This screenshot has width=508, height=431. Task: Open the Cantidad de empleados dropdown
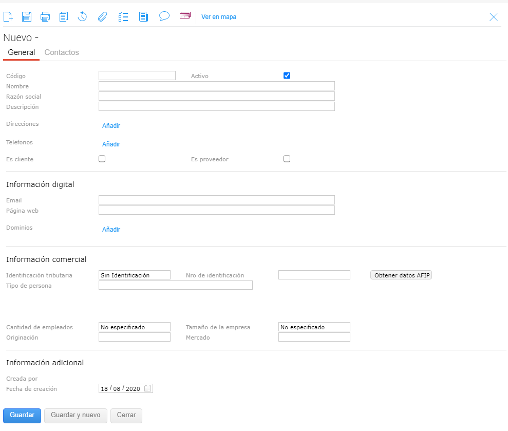tap(134, 327)
